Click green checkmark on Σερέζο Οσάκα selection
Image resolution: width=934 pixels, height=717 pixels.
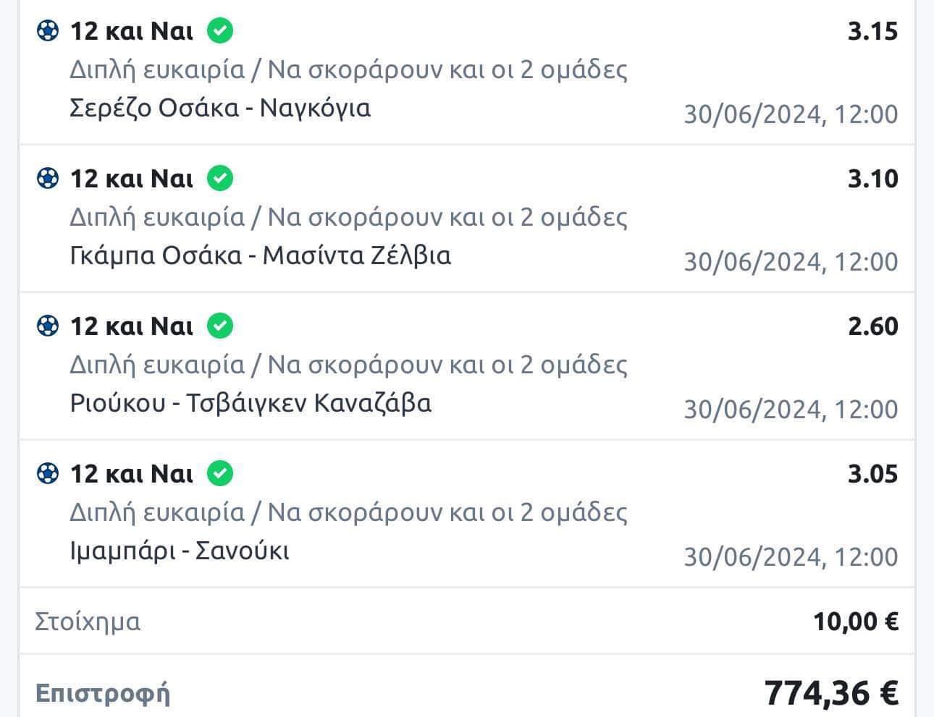220,31
